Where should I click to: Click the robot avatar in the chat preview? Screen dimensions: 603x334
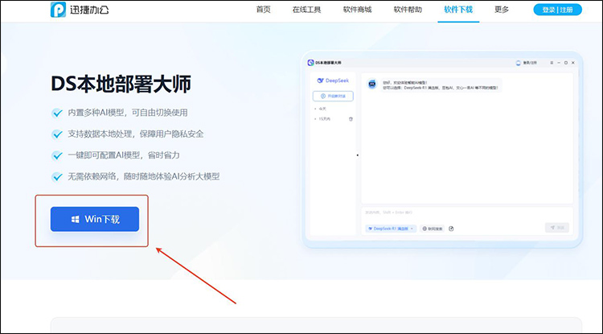(x=372, y=85)
